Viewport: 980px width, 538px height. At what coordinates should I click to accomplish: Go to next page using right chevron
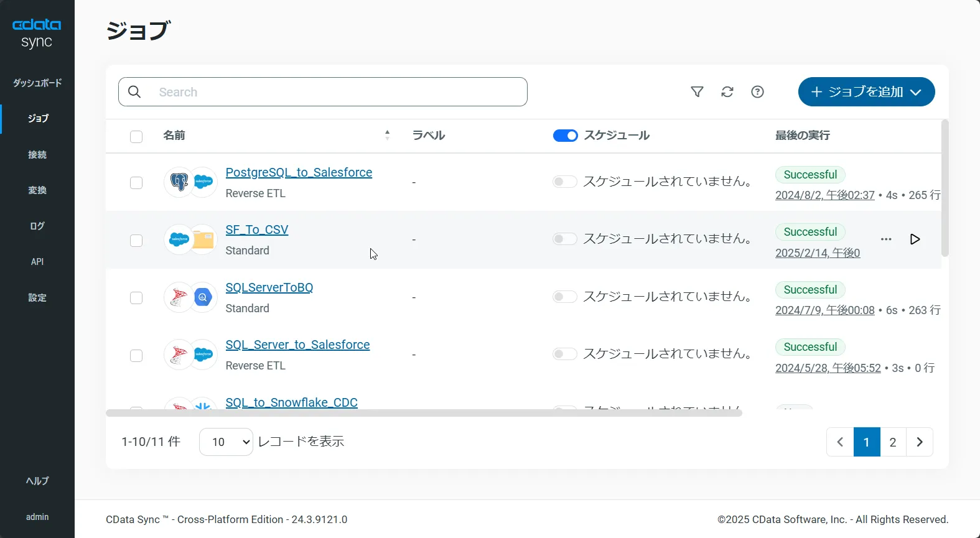point(920,442)
